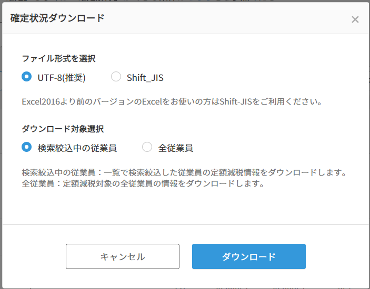Click the キャンセル button
The image size is (370, 289).
pyautogui.click(x=123, y=256)
